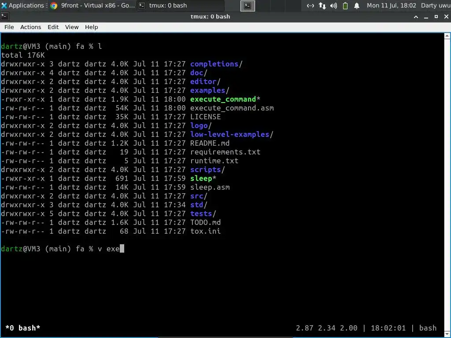Click the LICENSE file name
451x338 pixels.
[205, 117]
